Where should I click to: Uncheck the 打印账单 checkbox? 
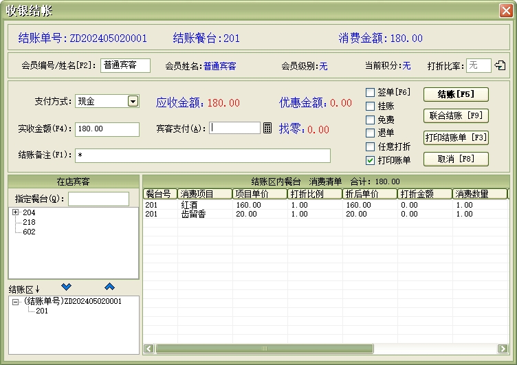(371, 160)
